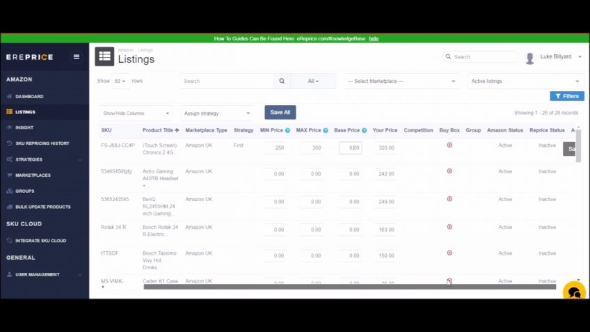Image resolution: width=590 pixels, height=332 pixels.
Task: Open Dashboard in the sidebar
Action: click(29, 97)
